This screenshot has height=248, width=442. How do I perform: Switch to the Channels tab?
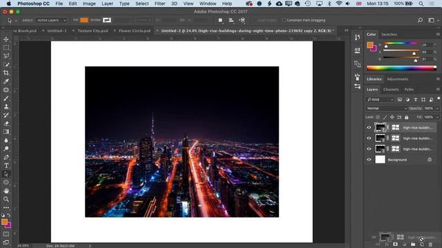(391, 90)
